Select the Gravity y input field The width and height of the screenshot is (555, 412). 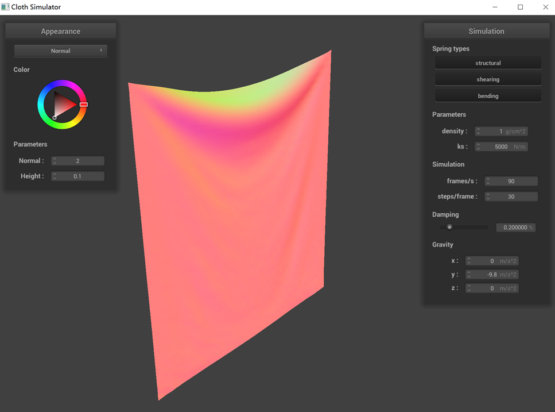(492, 275)
